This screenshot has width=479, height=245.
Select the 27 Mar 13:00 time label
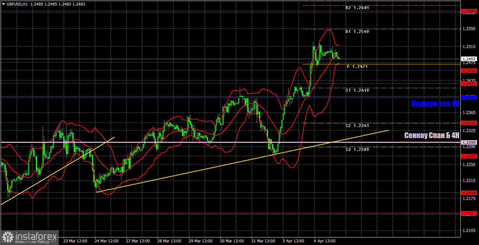coord(138,241)
